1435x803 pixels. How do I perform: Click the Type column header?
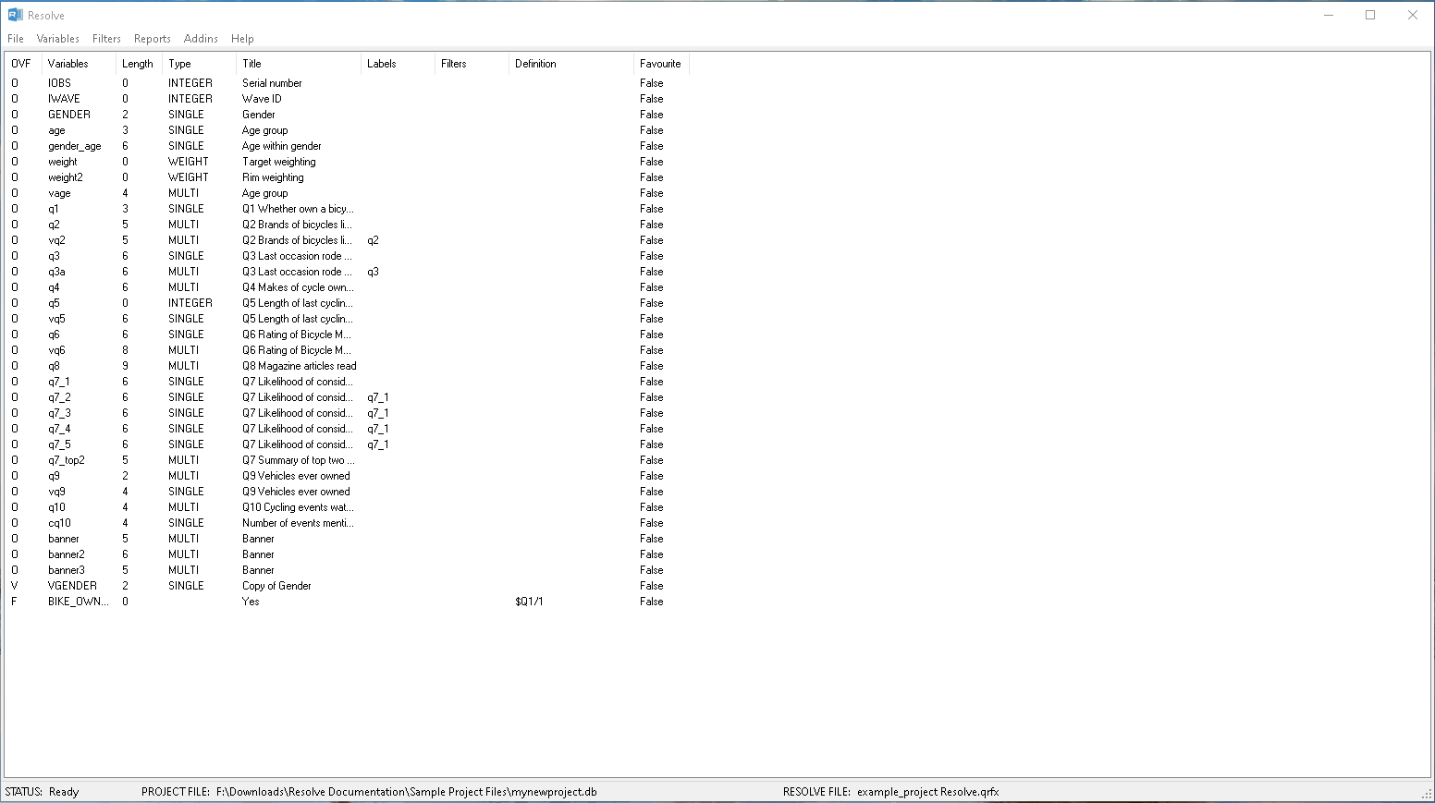[179, 64]
